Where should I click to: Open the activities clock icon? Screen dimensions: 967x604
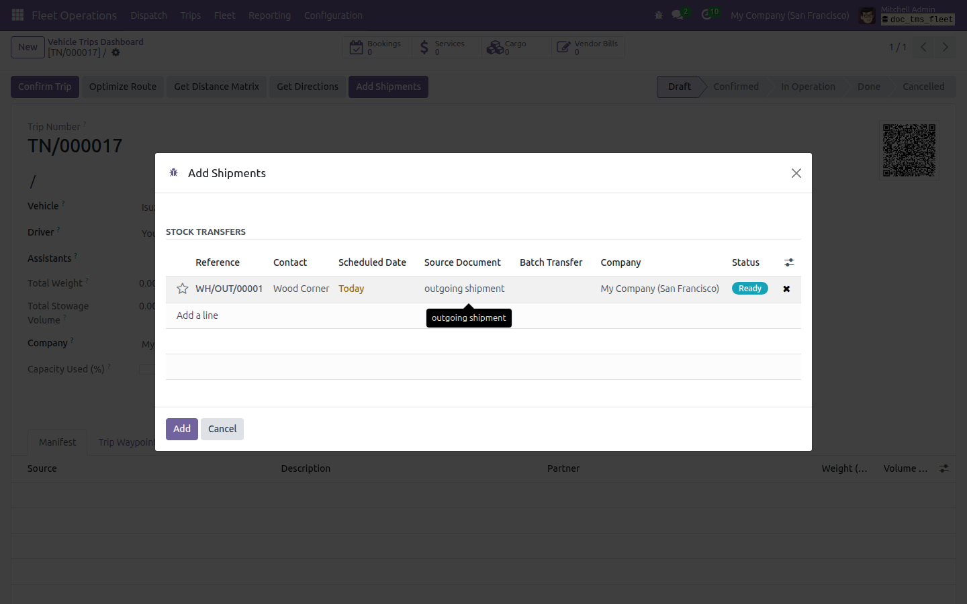pyautogui.click(x=706, y=15)
